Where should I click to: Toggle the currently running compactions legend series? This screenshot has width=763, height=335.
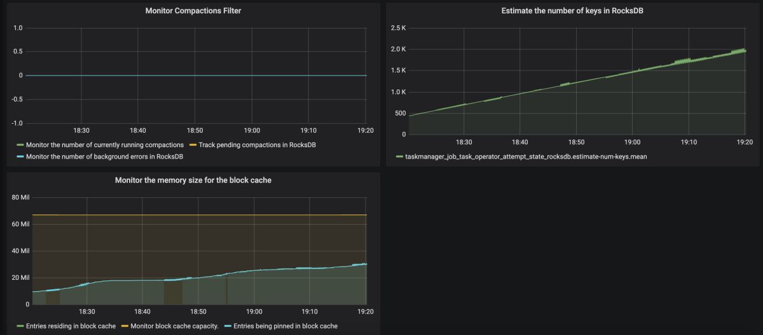click(x=105, y=145)
